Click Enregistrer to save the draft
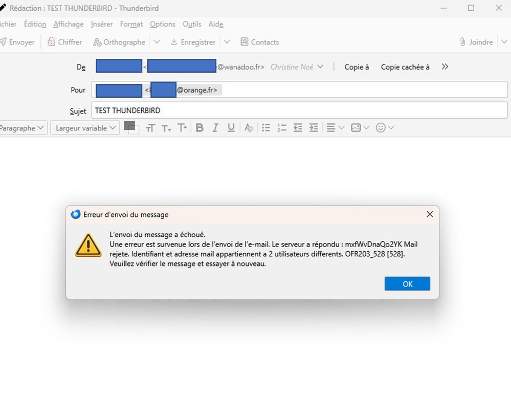Screen dimensions: 511x401 click(x=193, y=42)
